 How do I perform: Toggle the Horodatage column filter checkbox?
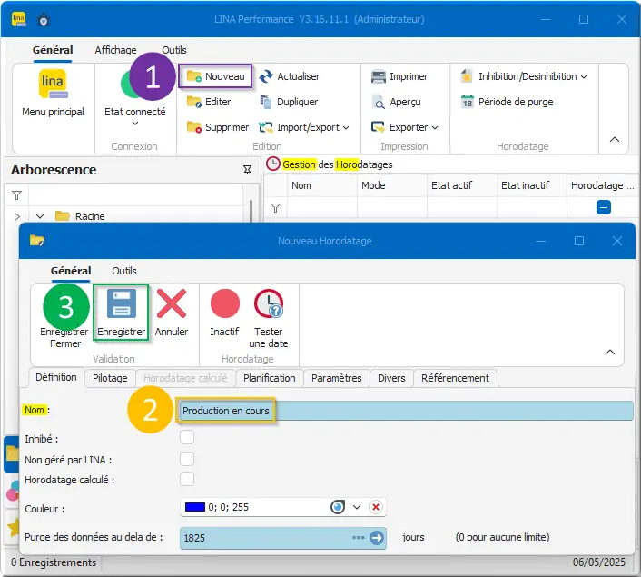point(604,207)
